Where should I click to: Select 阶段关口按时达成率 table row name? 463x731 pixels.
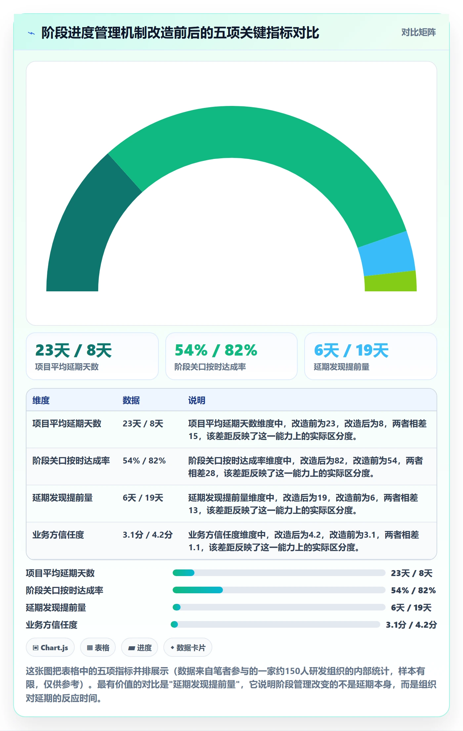tap(71, 461)
